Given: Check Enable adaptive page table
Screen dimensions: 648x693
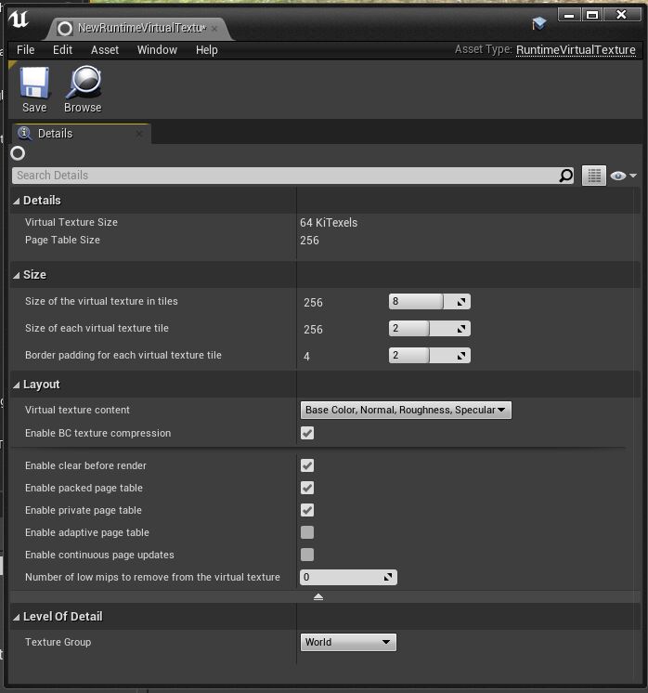Looking at the screenshot, I should (307, 532).
